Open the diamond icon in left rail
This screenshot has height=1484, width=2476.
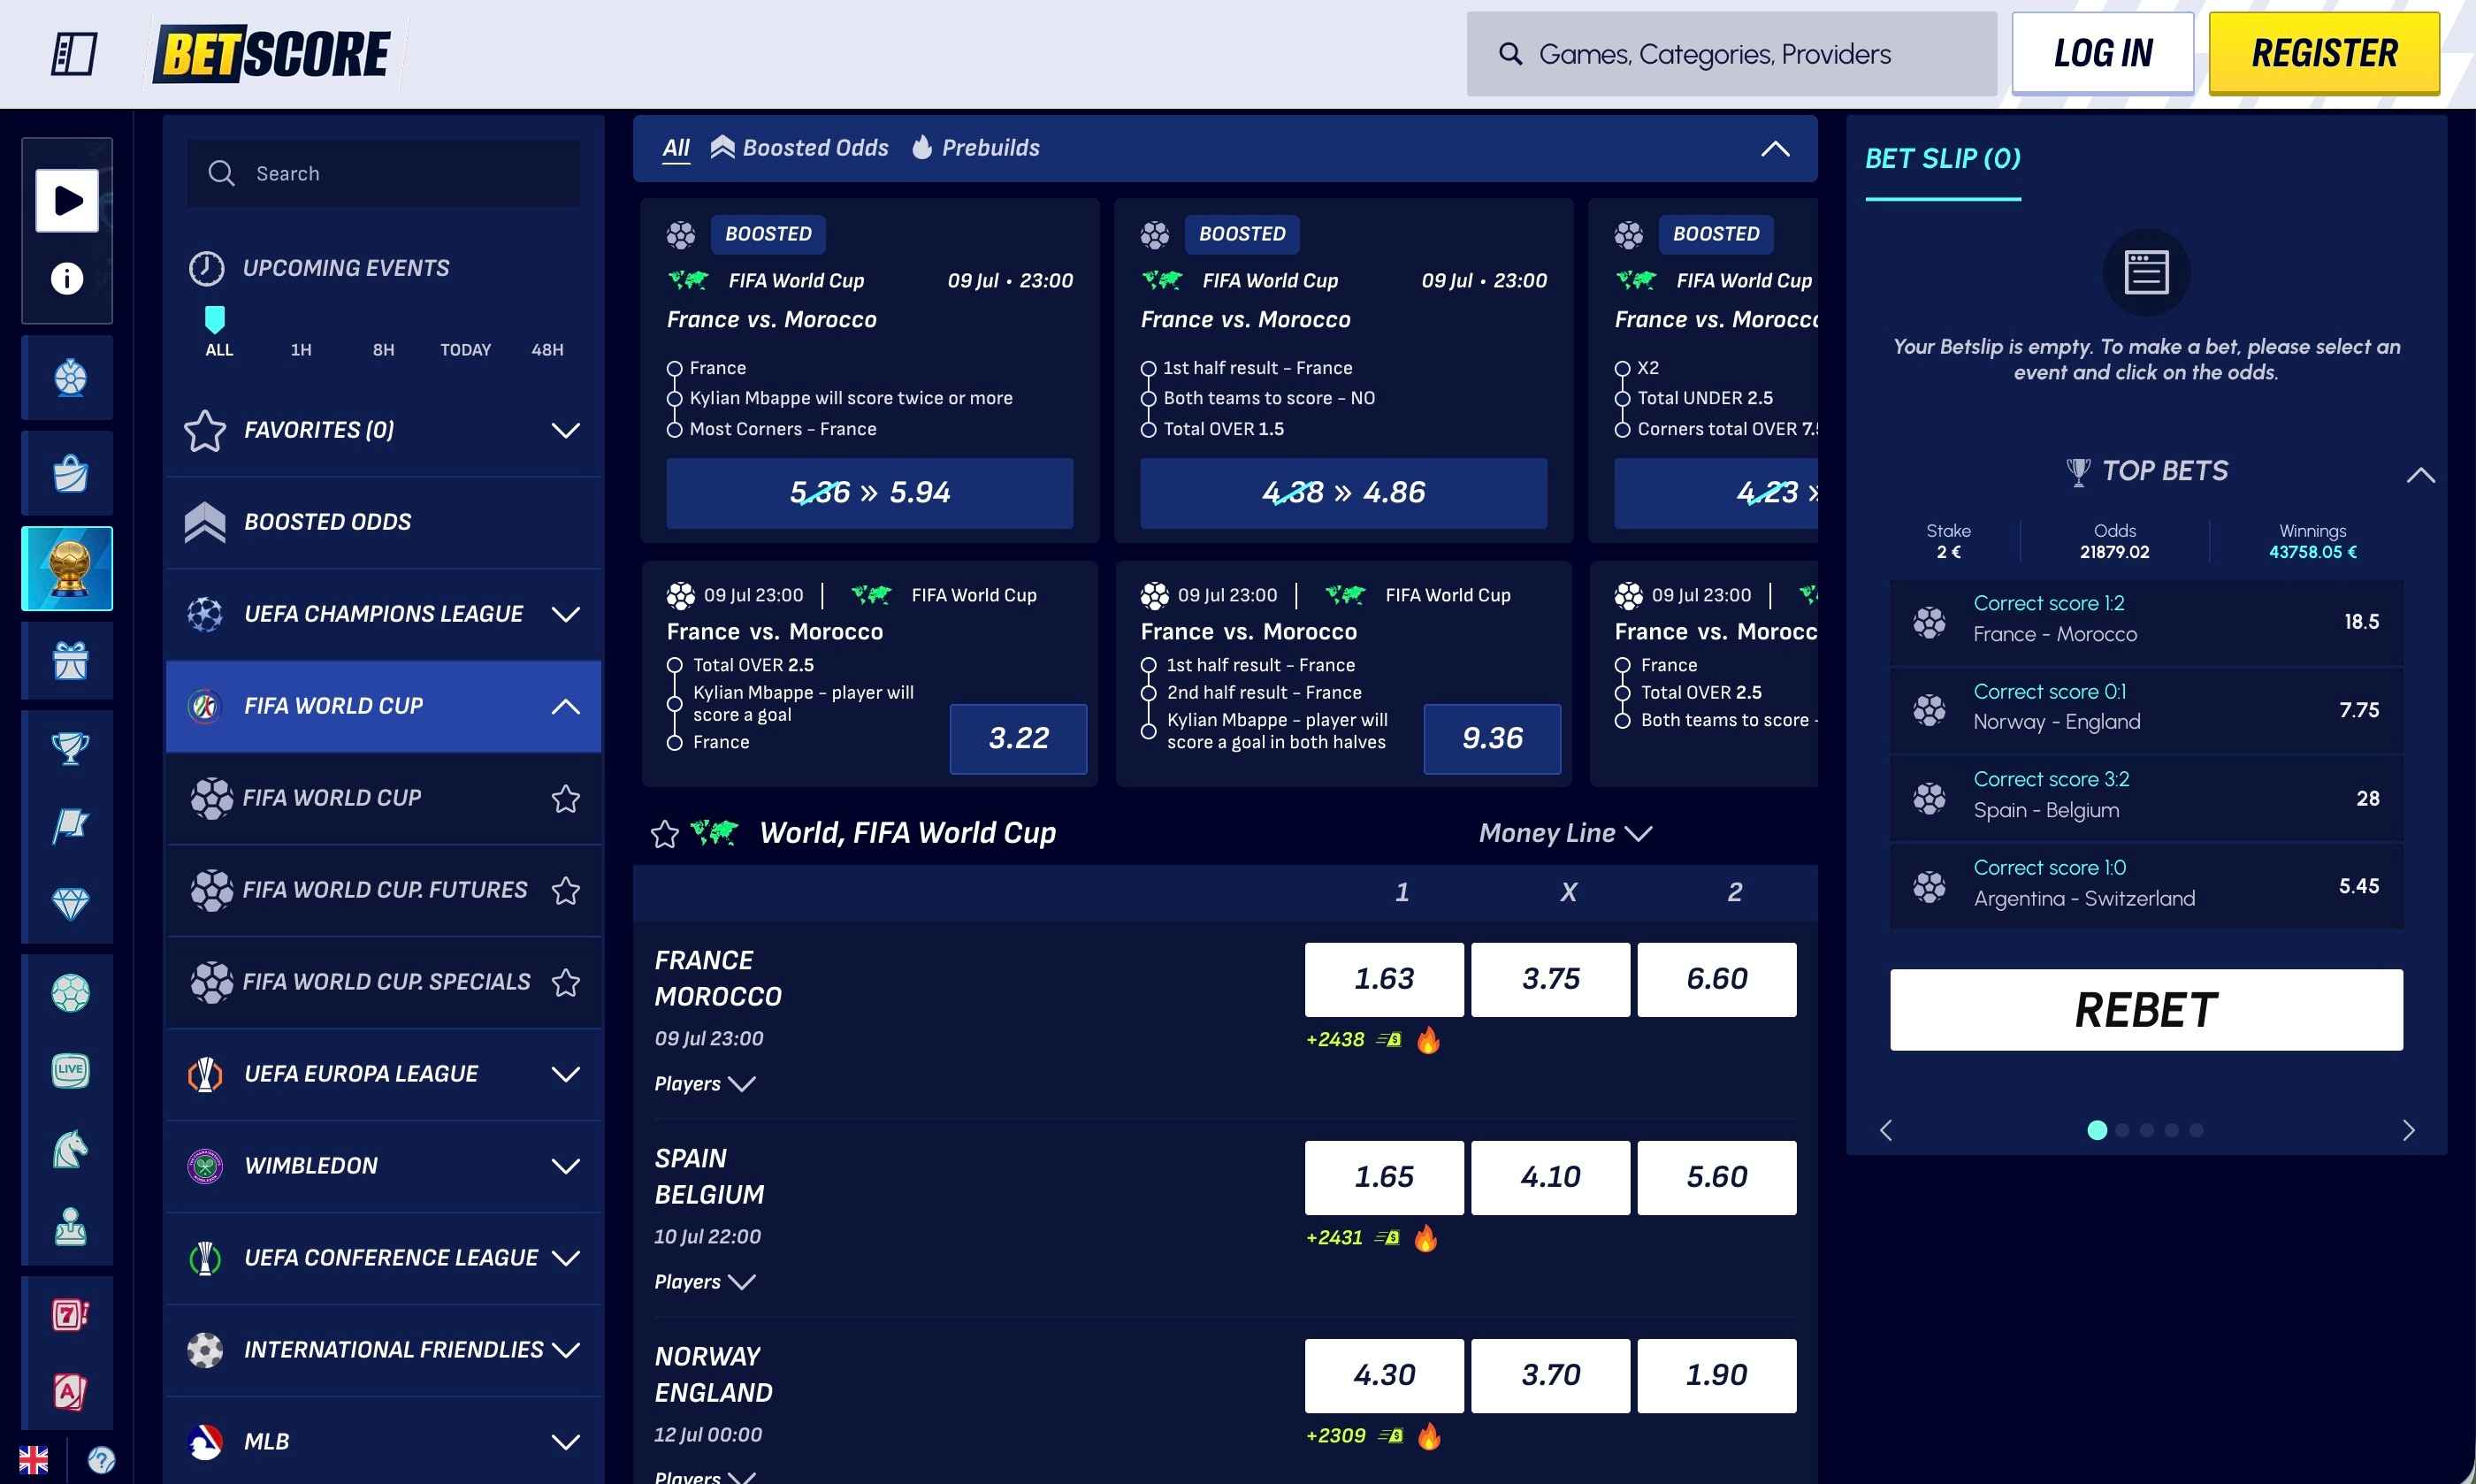70,903
